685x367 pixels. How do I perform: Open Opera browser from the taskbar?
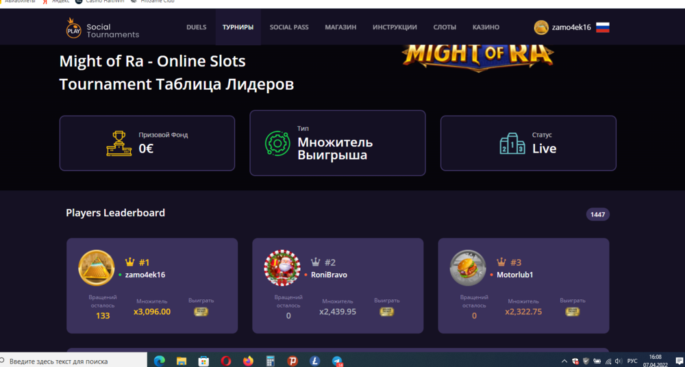click(x=226, y=361)
